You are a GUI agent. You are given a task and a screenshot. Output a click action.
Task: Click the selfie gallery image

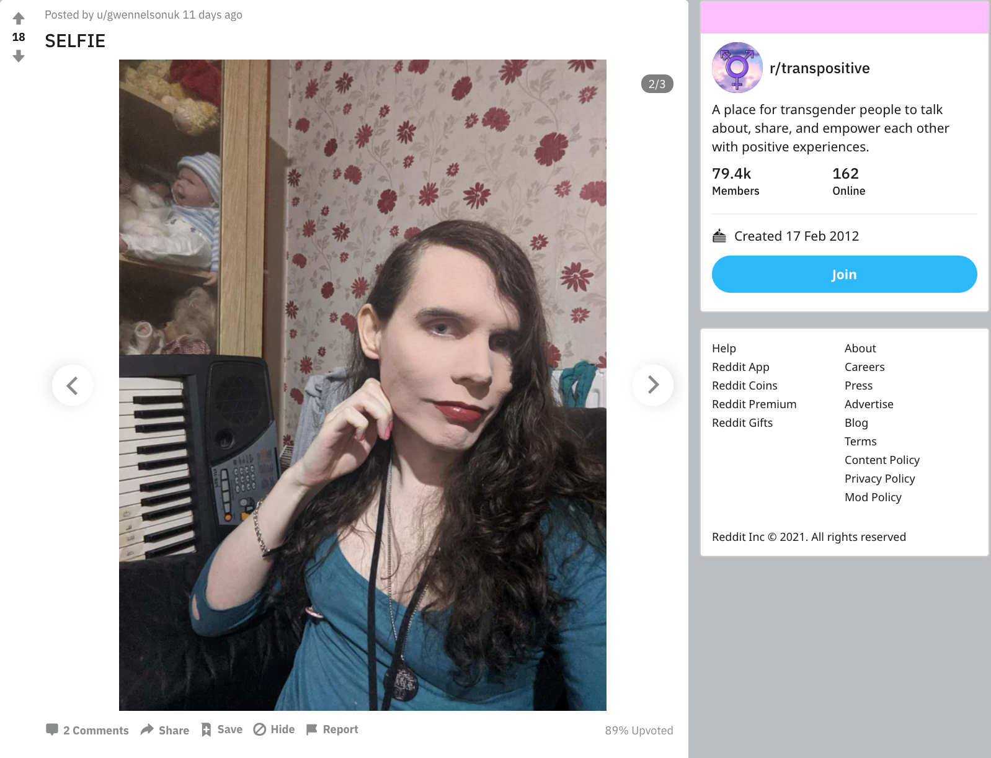click(363, 385)
